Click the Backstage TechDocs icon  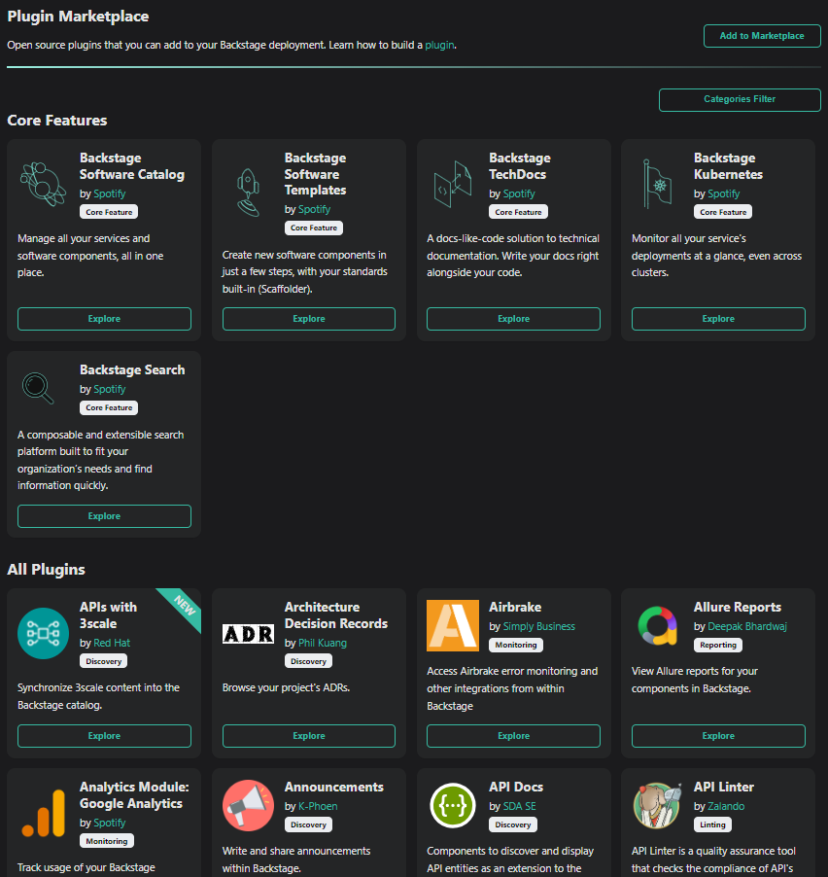tap(452, 184)
